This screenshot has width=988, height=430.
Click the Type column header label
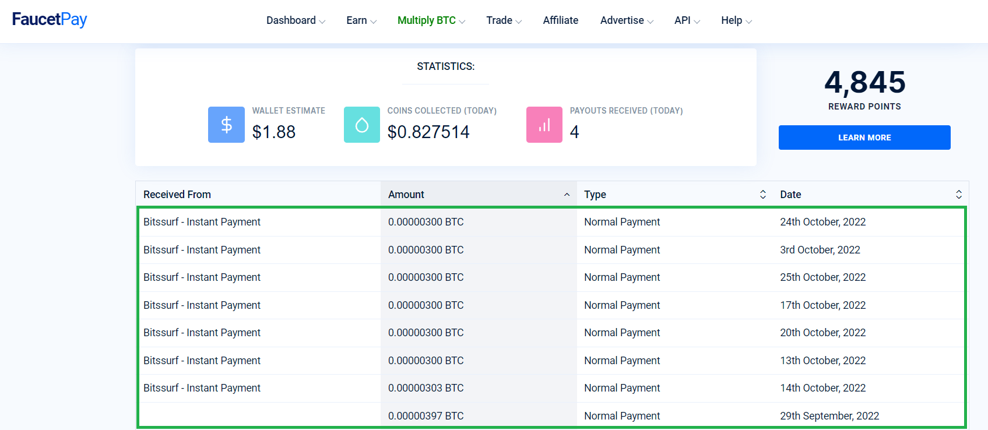pyautogui.click(x=595, y=195)
